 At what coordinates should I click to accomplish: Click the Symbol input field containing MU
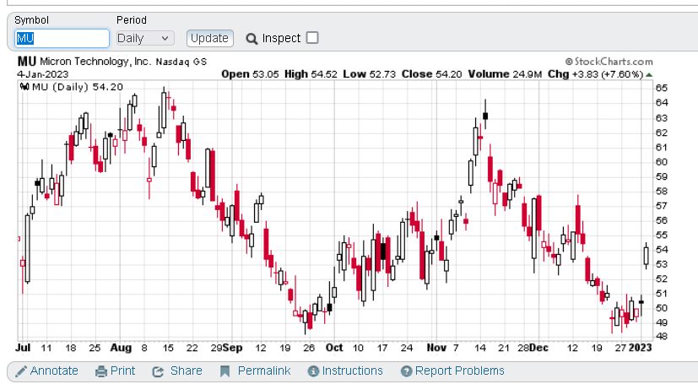[62, 38]
